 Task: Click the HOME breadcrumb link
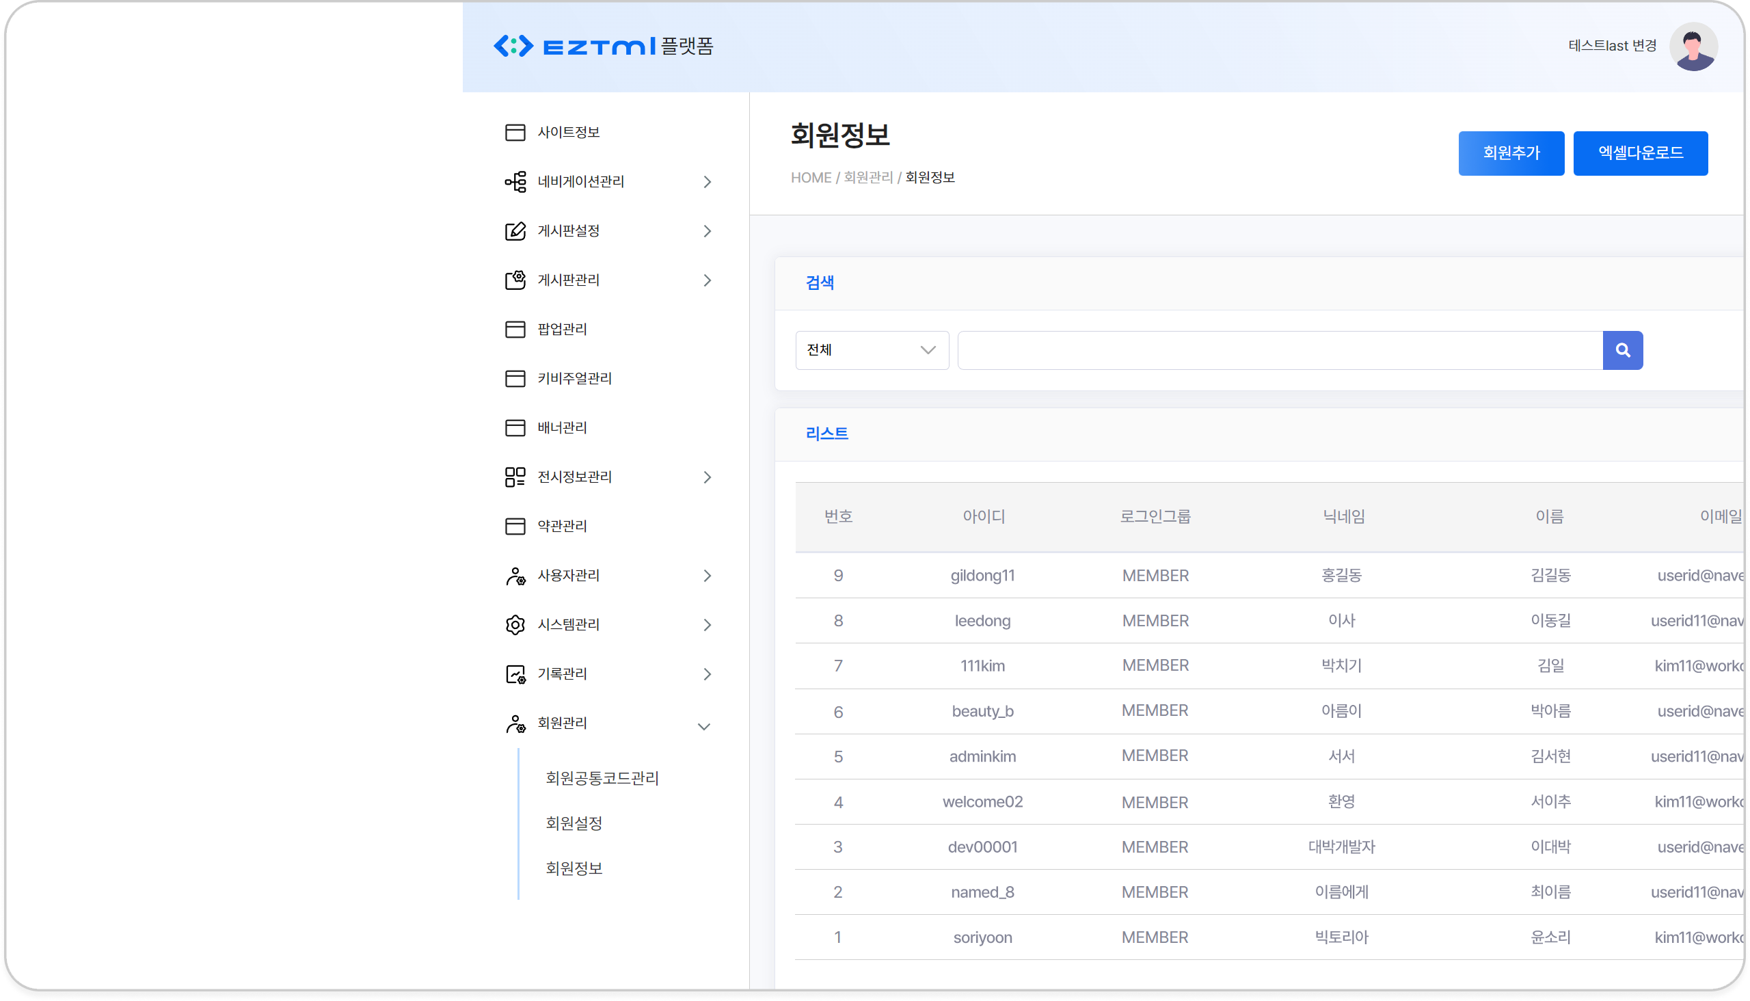coord(810,177)
